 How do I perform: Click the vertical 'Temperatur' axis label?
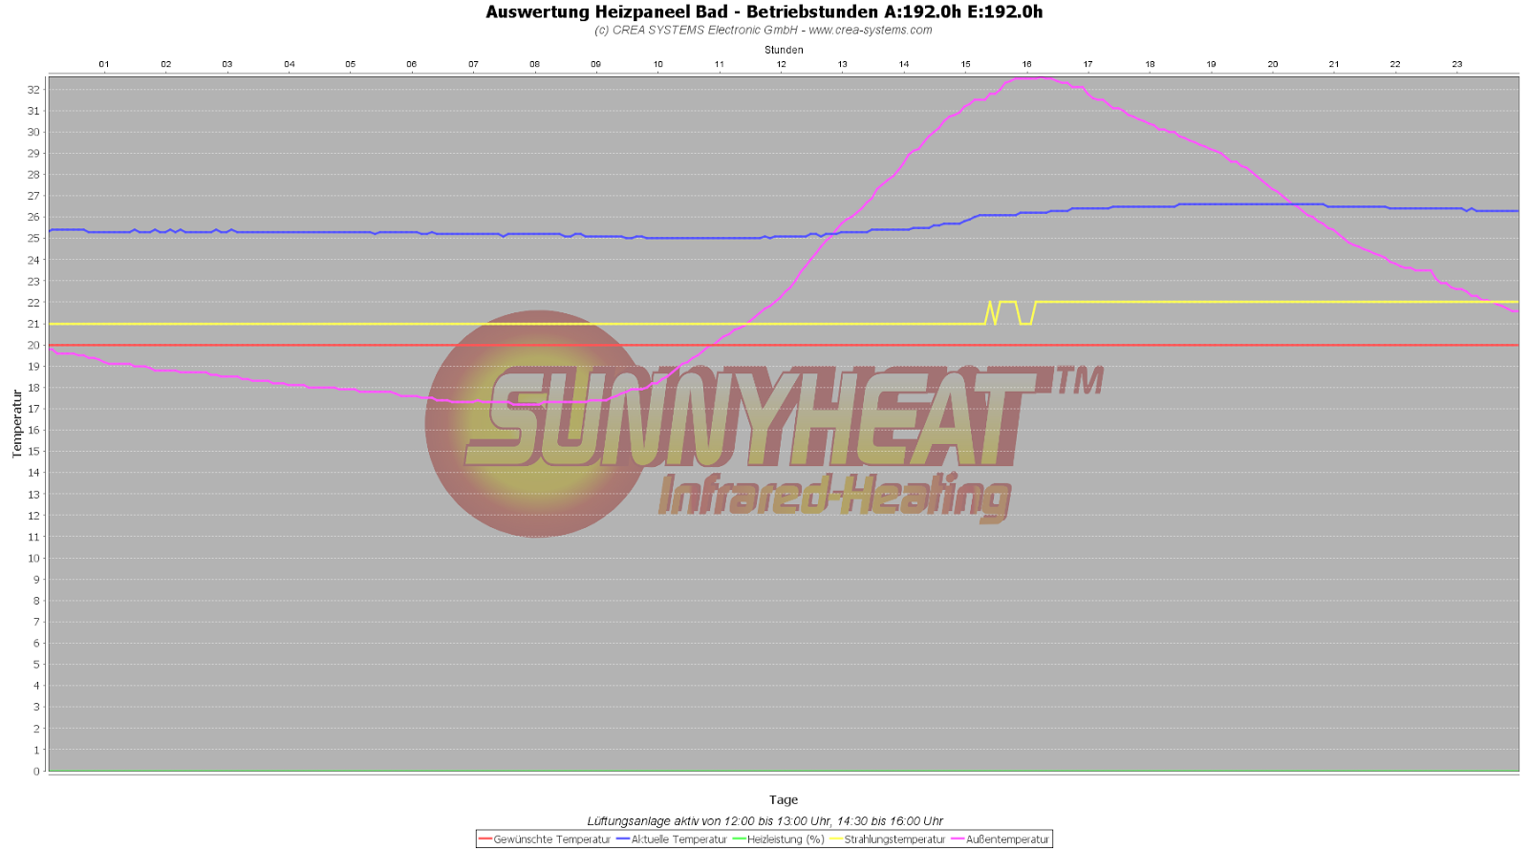[16, 423]
